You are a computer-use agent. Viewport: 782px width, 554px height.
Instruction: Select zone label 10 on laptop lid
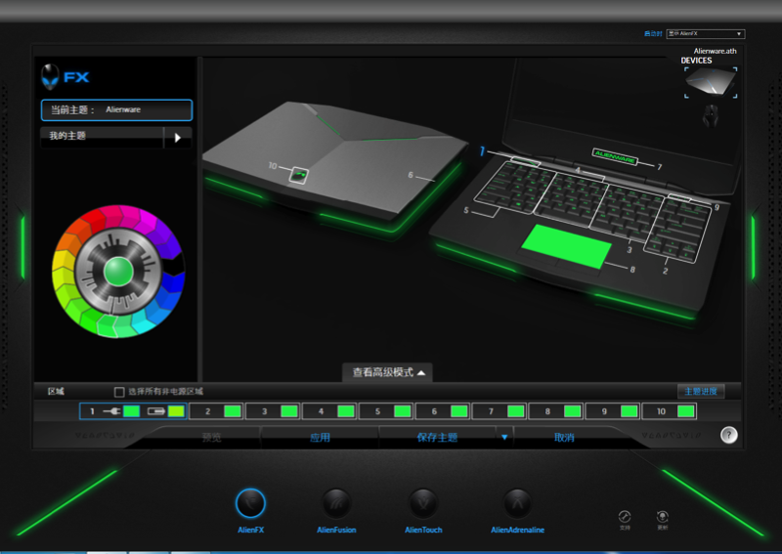[273, 165]
